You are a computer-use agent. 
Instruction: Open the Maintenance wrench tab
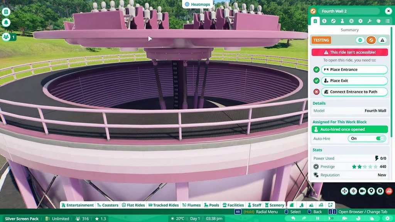370,21
